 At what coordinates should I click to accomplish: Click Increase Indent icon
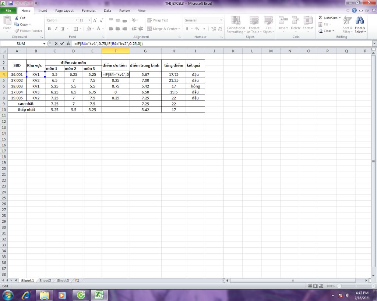(x=141, y=29)
